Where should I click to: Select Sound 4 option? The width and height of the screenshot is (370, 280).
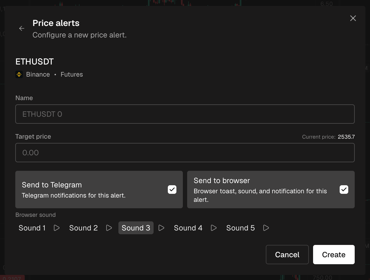tap(188, 228)
